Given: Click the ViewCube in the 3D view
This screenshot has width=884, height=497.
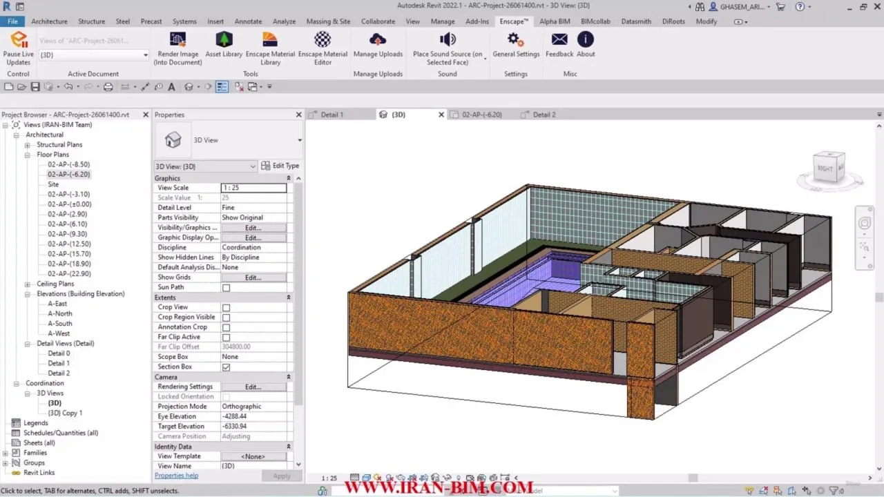Looking at the screenshot, I should tap(830, 168).
